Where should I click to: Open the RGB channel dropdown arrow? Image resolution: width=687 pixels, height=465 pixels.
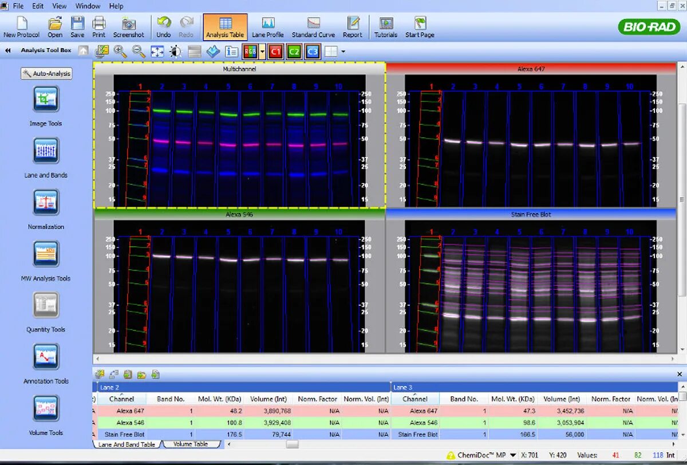point(262,51)
